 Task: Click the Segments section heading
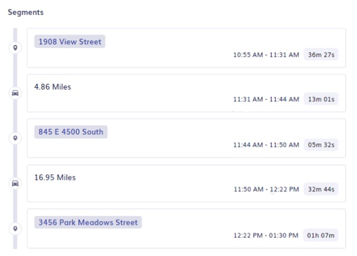click(26, 12)
